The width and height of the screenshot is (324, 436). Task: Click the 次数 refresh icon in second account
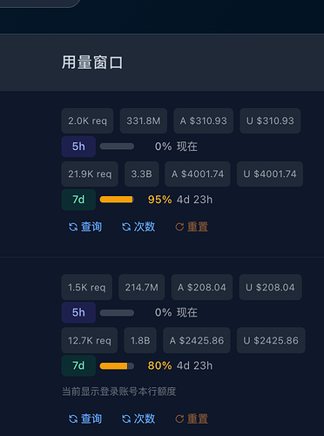pyautogui.click(x=126, y=419)
